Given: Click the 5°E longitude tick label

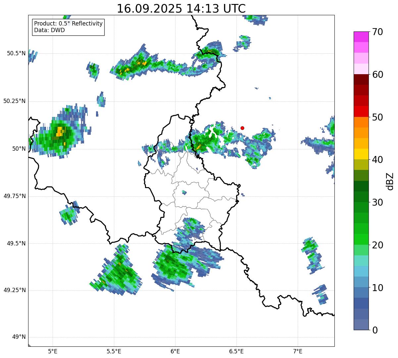Looking at the screenshot, I should pyautogui.click(x=52, y=351).
